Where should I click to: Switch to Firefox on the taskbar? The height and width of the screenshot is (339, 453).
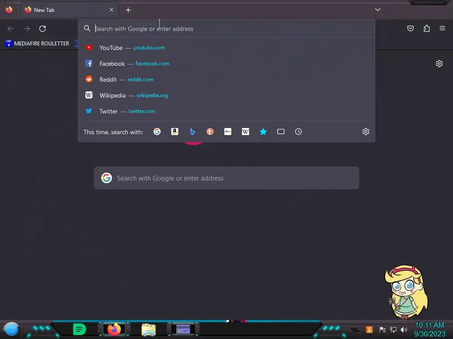coord(114,329)
